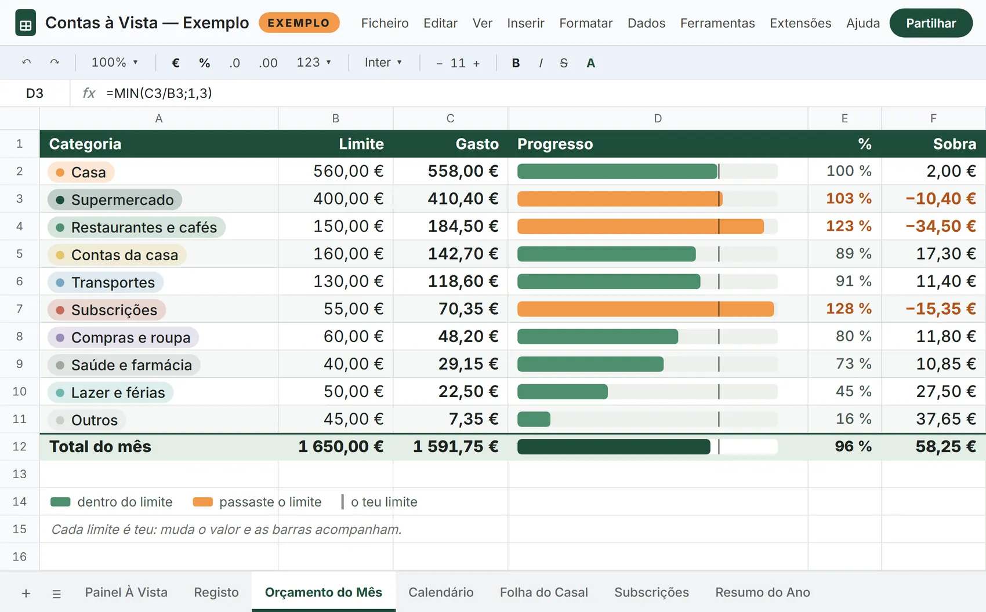Click the Partilhar button
The width and height of the screenshot is (986, 612).
pyautogui.click(x=931, y=23)
